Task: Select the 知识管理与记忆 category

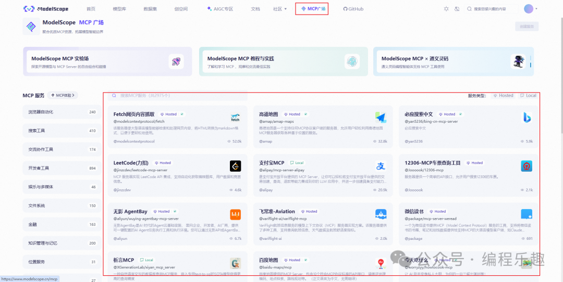Action: [x=62, y=243]
